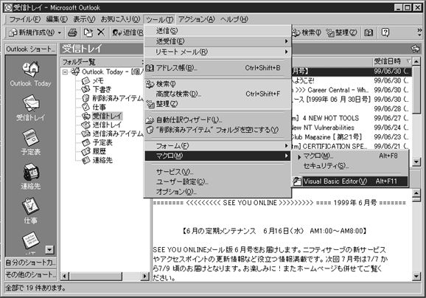Open the 連絡先 contacts shortcut icon
The width and height of the screenshot is (426, 298).
click(31, 172)
